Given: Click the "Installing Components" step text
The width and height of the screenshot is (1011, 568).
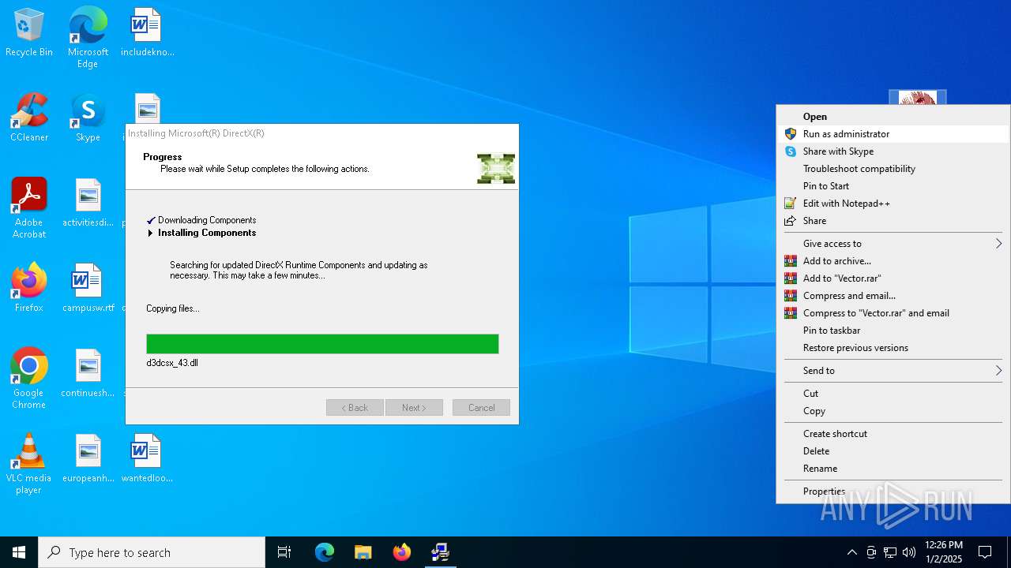Looking at the screenshot, I should pos(207,233).
